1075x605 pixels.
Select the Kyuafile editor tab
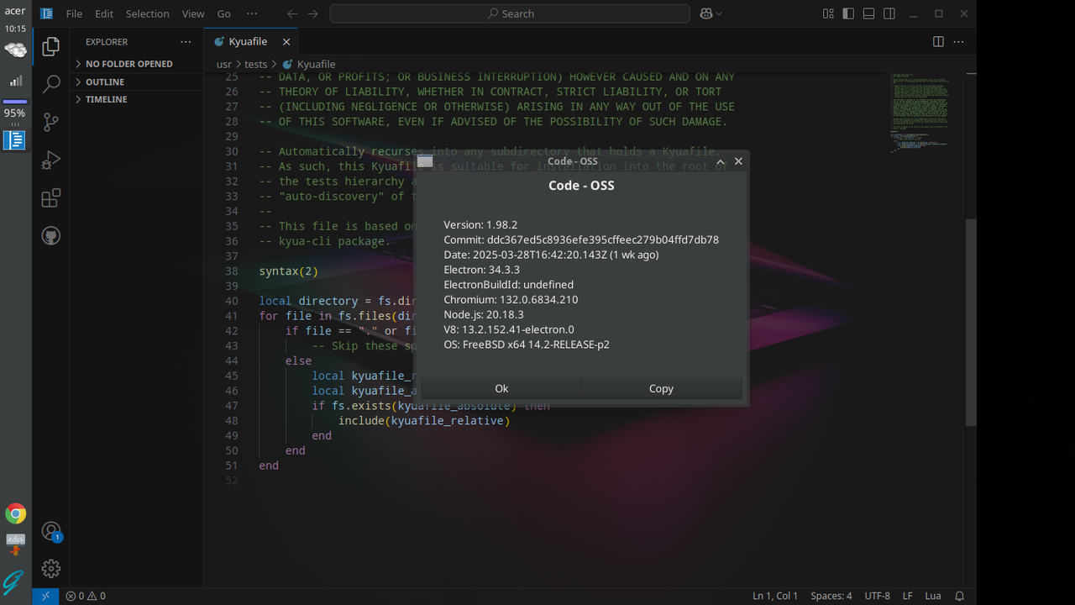click(250, 42)
